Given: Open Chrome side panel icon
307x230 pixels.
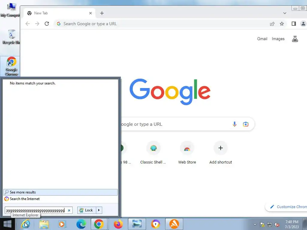Looking at the screenshot, I should pos(294,24).
